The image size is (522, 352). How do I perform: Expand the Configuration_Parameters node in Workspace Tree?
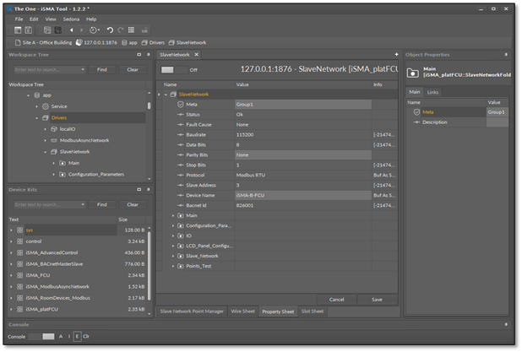coord(55,175)
